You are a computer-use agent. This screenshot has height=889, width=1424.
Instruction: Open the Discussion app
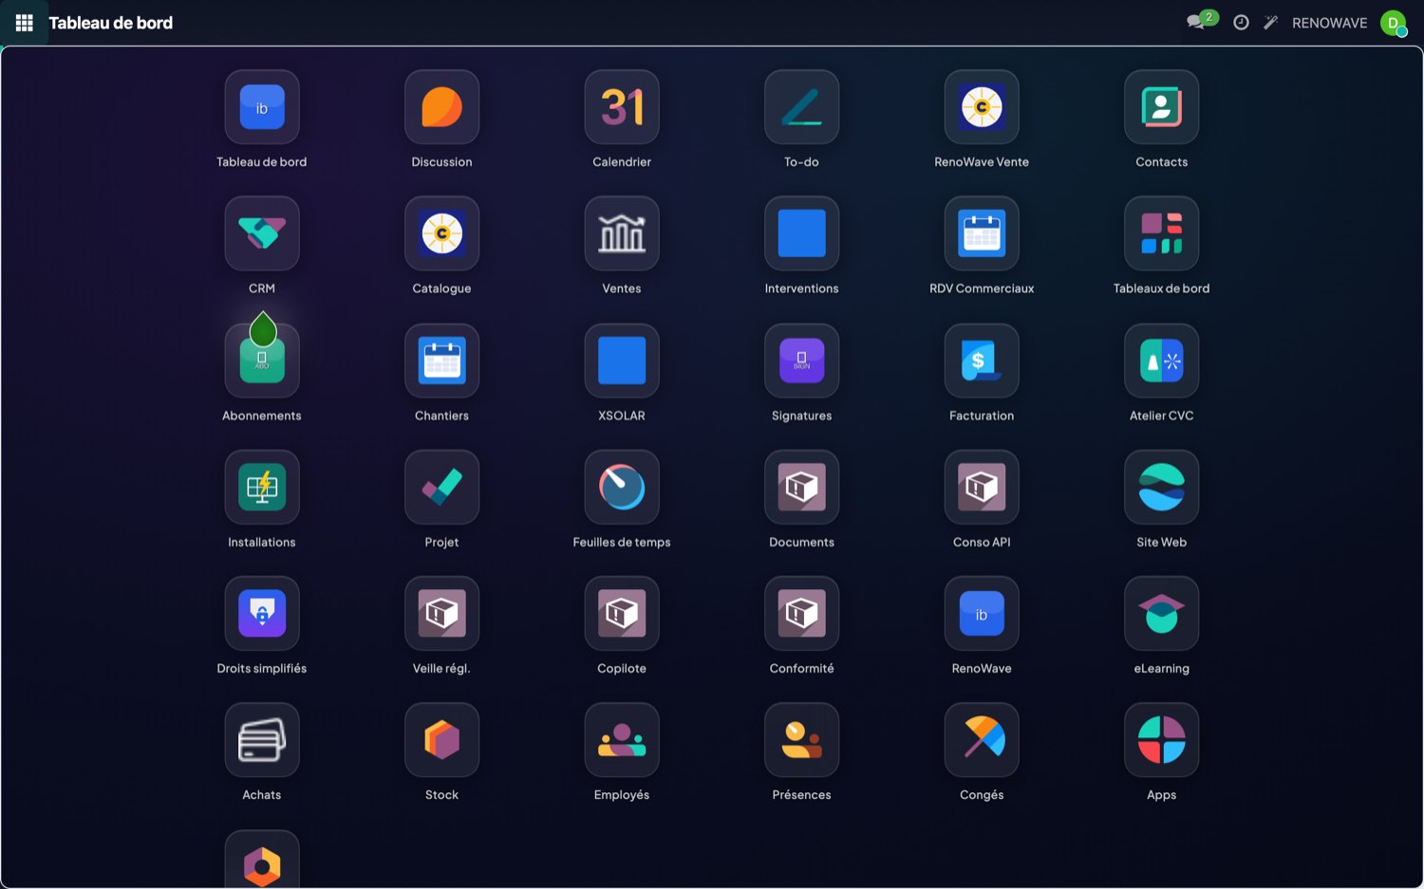click(441, 107)
